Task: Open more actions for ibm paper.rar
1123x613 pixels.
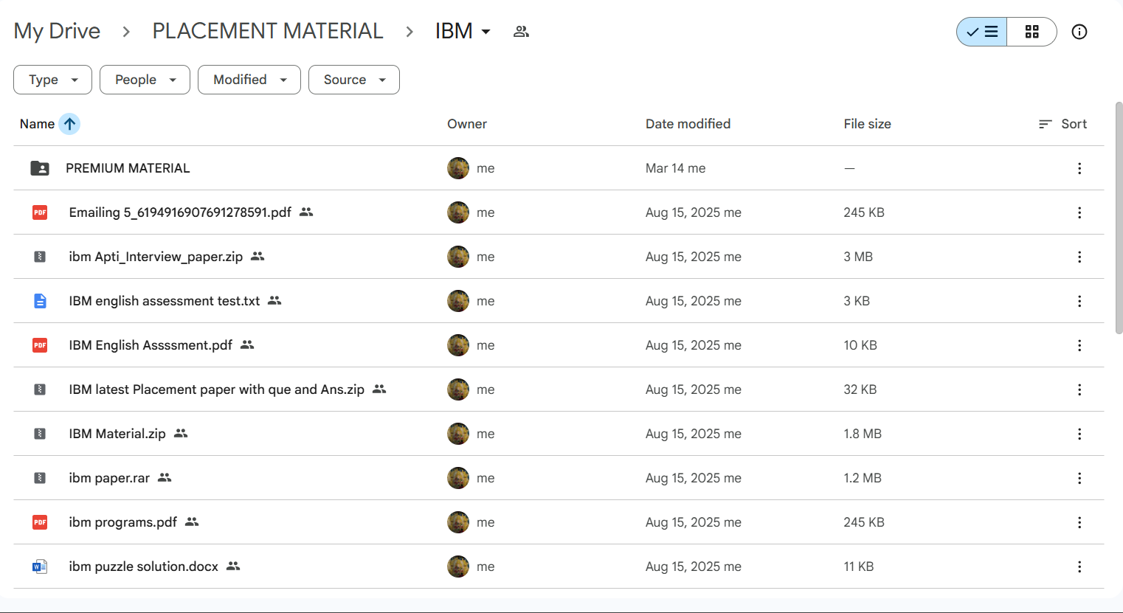Action: click(x=1079, y=478)
